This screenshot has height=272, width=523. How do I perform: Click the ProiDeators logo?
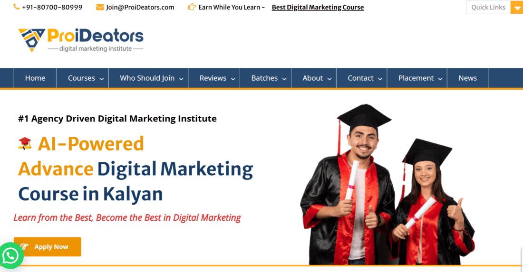(x=81, y=40)
